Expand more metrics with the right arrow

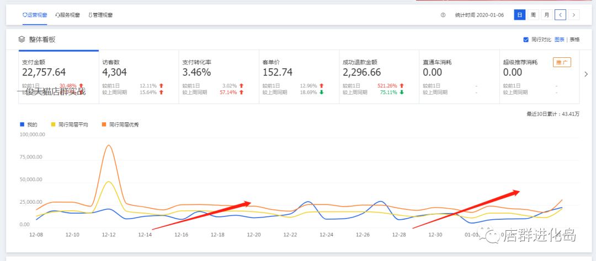click(x=586, y=74)
